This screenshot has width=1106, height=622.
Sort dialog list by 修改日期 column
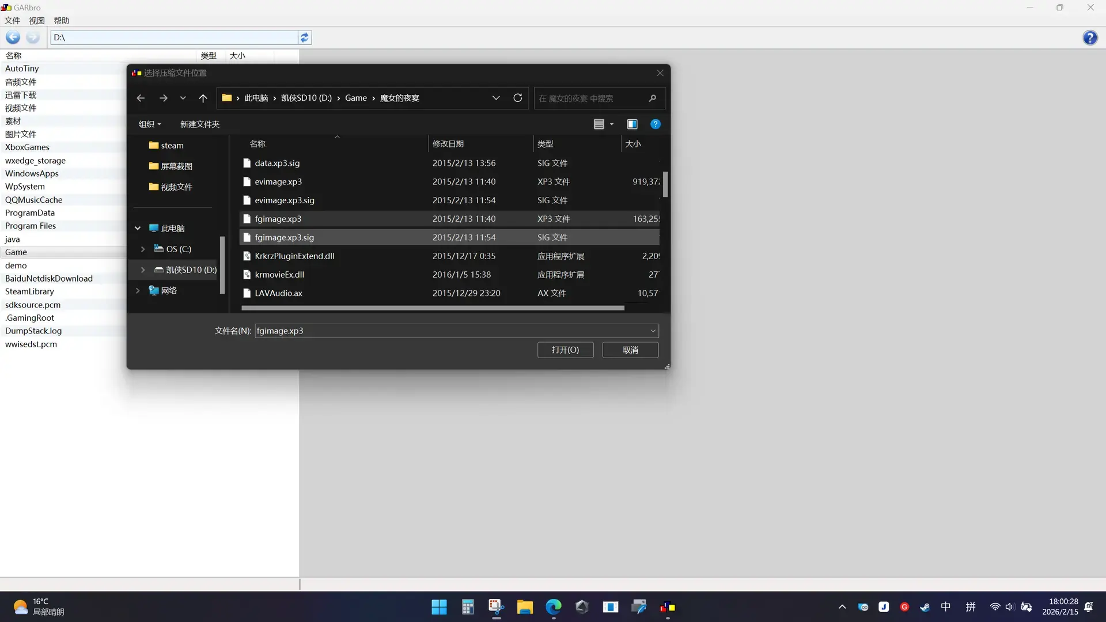(x=480, y=143)
